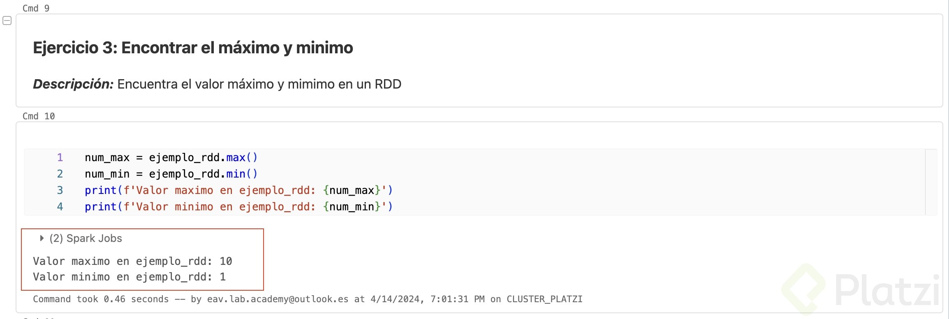949x319 pixels.
Task: Click the print 'Valor minimo' code line
Action: click(238, 207)
